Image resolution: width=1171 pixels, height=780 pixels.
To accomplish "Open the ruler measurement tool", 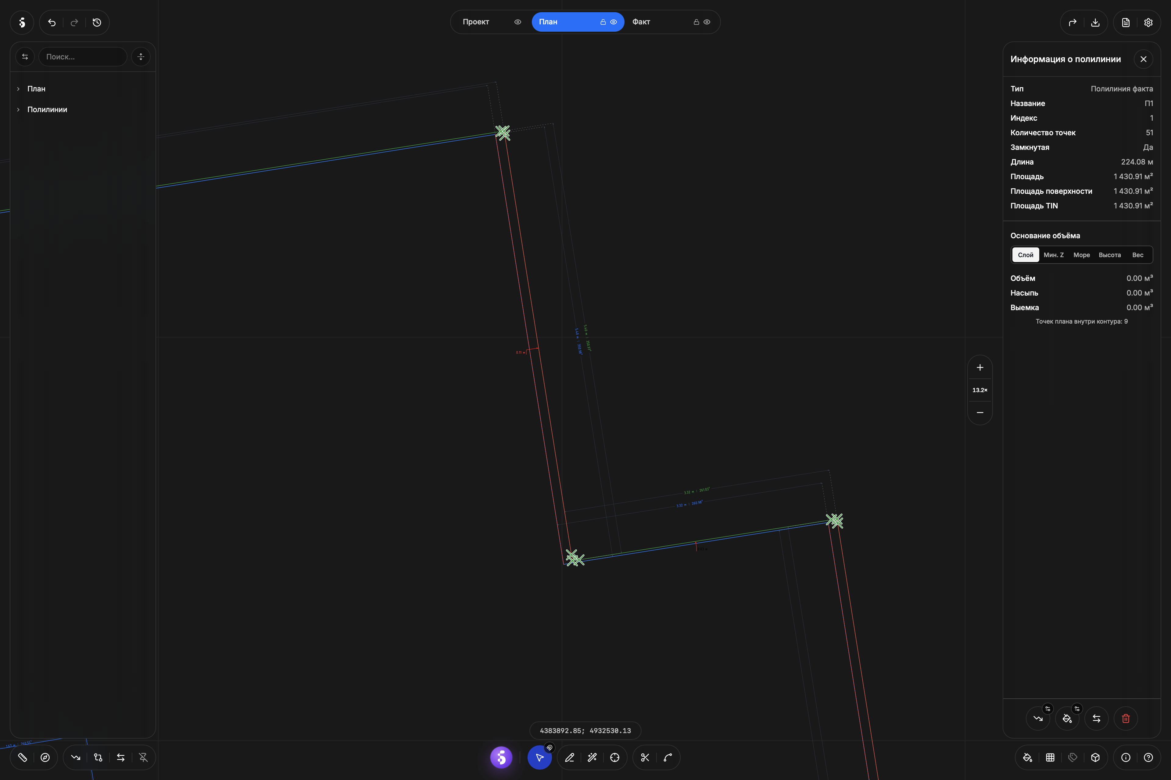I will coord(22,757).
